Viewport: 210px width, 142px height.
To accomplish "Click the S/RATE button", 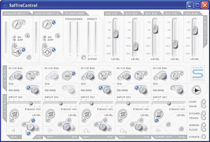I will point(204,137).
